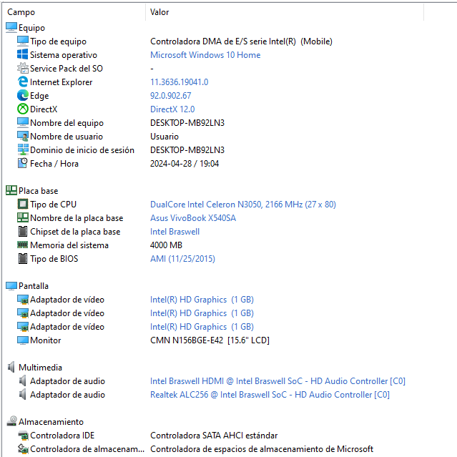457x457 pixels.
Task: Click the Equipo section computer icon
Action: [x=11, y=27]
